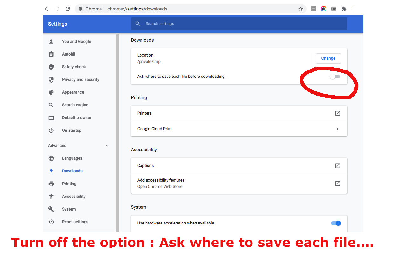
Task: Click the sidebar vertical scrollbar
Action: [117, 133]
